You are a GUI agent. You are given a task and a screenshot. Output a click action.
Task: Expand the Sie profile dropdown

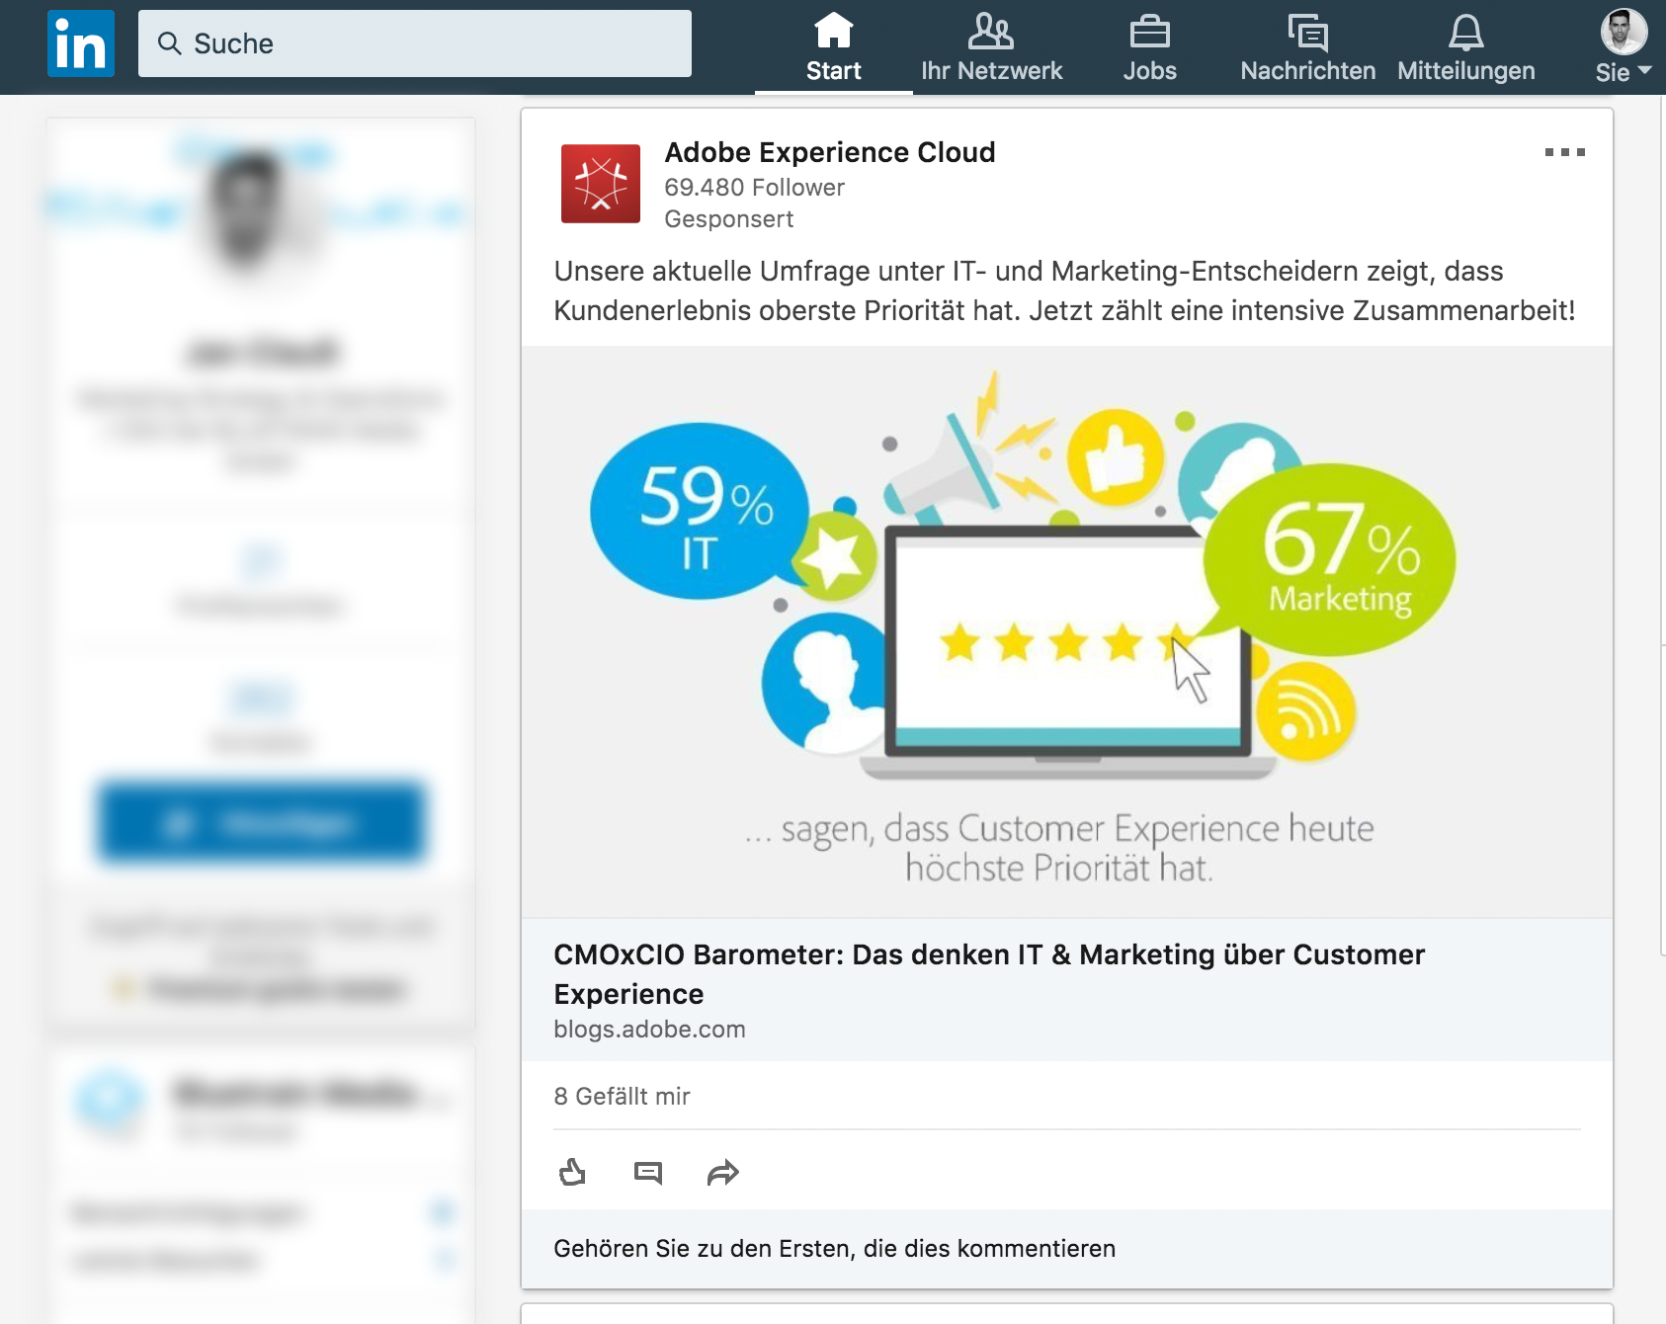[1624, 71]
